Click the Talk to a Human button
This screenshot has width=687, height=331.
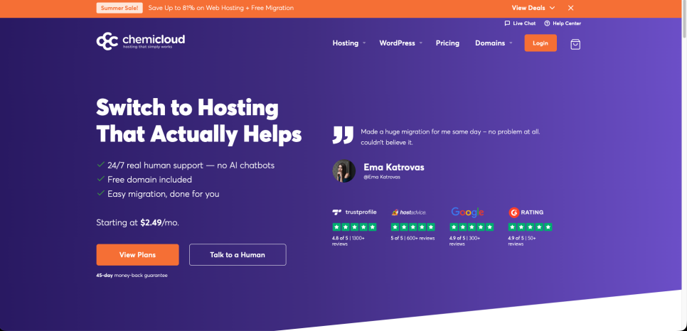238,255
